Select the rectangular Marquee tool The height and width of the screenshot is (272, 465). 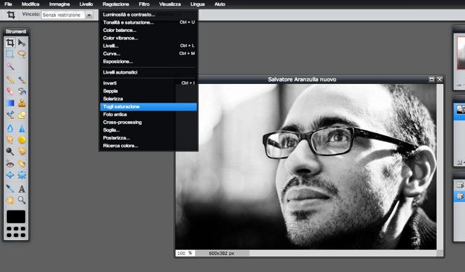(10, 54)
